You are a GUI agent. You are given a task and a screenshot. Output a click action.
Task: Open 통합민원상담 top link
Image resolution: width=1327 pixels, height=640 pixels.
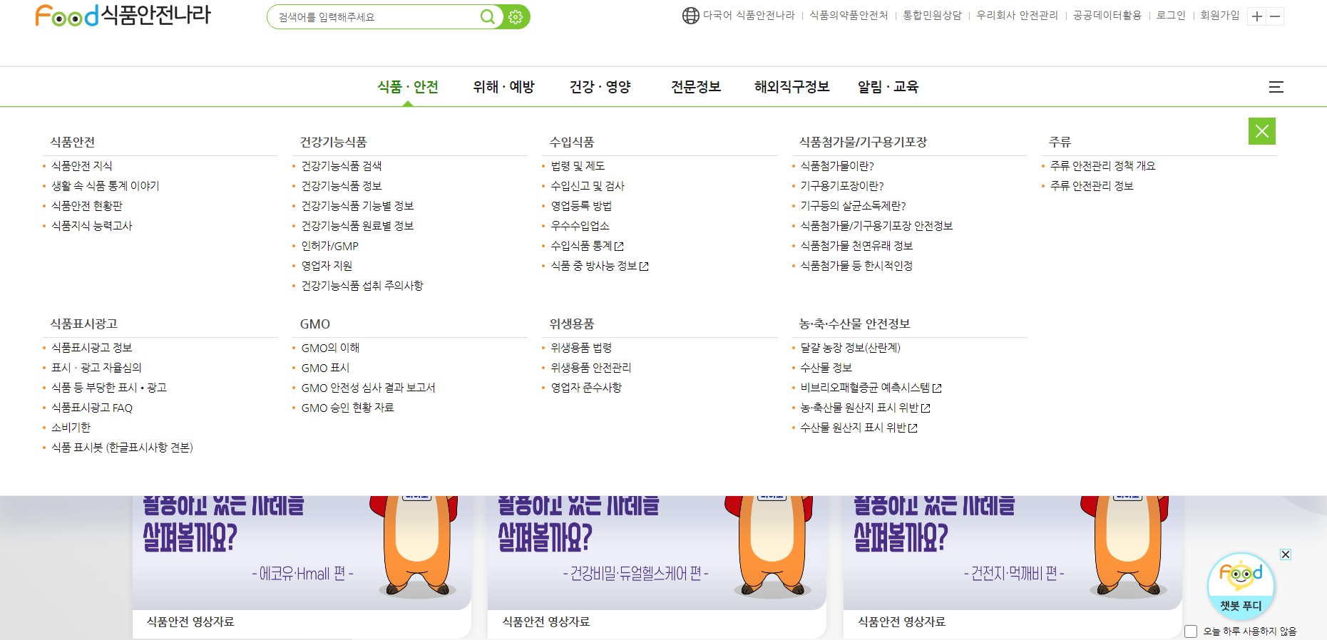pyautogui.click(x=932, y=15)
